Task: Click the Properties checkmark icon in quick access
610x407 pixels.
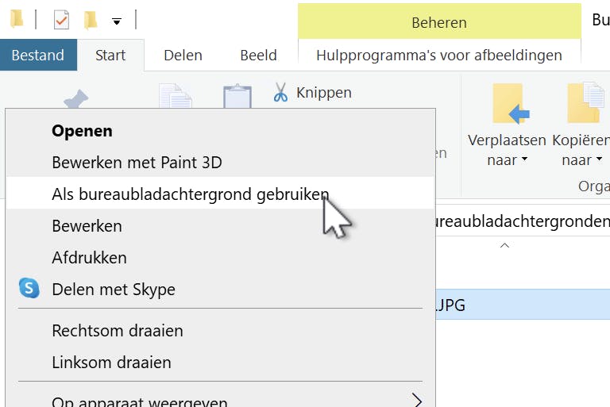Action: coord(61,19)
